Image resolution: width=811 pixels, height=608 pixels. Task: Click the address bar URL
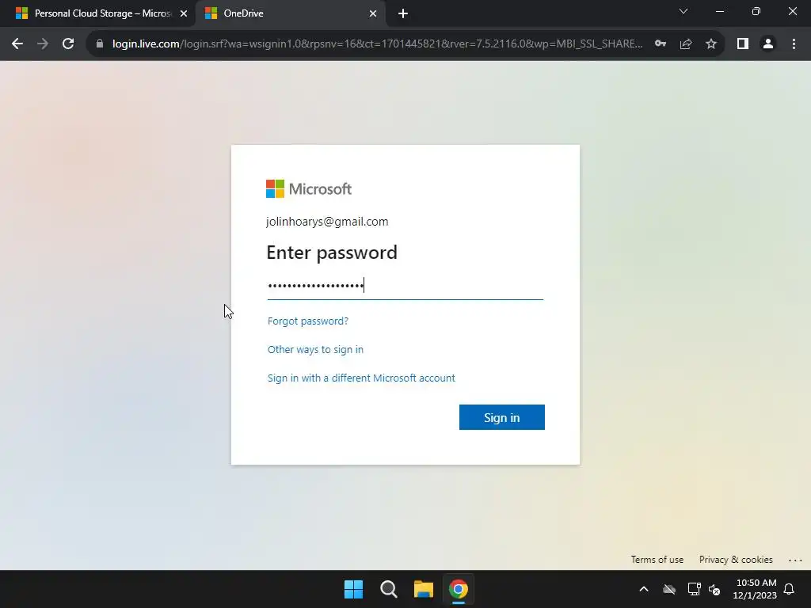pyautogui.click(x=378, y=44)
